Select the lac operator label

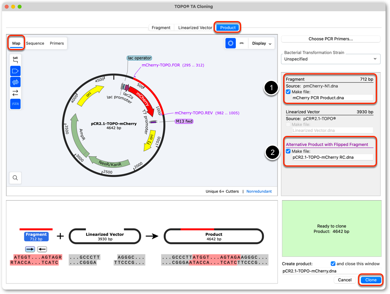(x=139, y=58)
